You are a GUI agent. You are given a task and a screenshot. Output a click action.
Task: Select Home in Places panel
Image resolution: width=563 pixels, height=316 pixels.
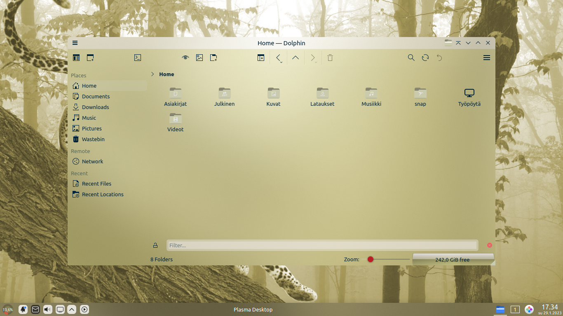tap(108, 86)
